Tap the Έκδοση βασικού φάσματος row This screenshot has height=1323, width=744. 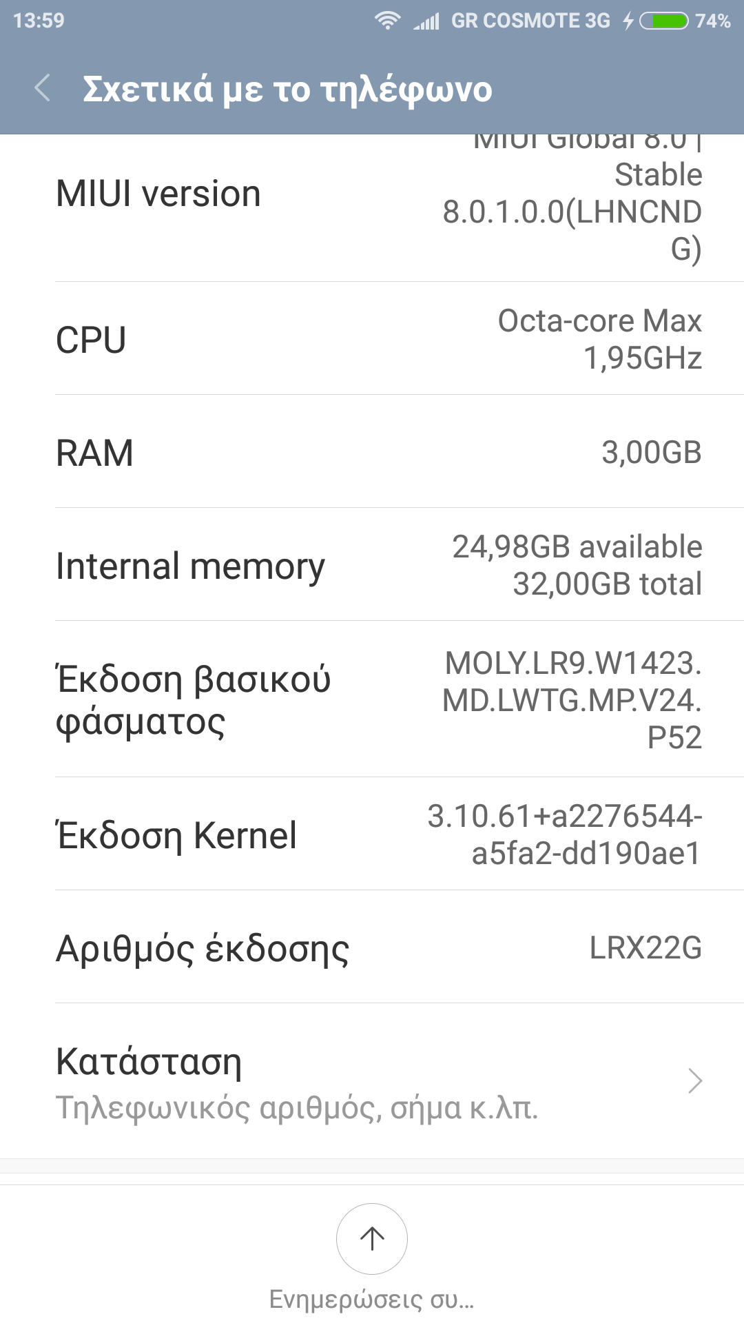click(x=372, y=699)
